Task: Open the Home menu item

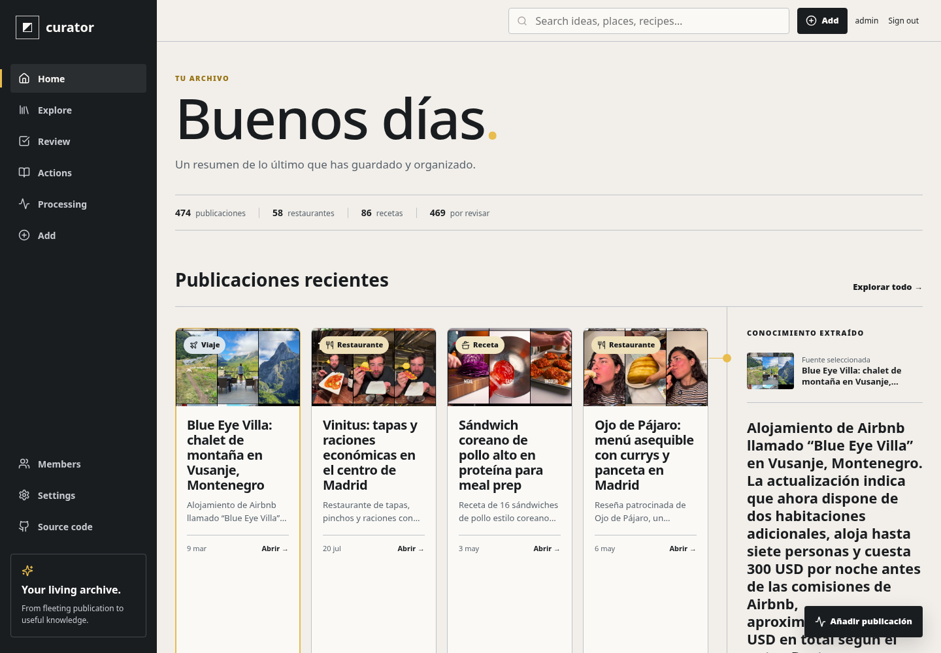Action: click(x=78, y=78)
